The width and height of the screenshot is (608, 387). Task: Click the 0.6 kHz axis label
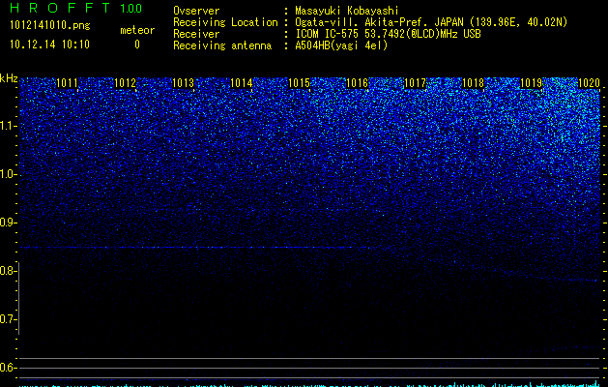point(8,368)
